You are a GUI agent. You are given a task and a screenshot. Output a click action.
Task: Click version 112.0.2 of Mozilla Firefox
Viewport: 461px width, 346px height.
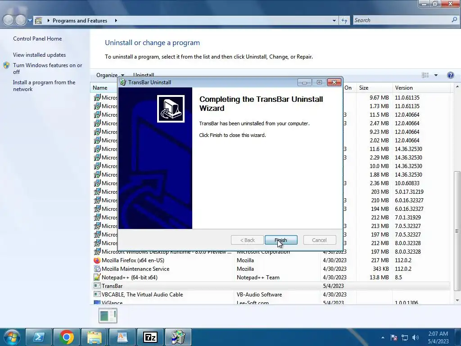point(403,260)
